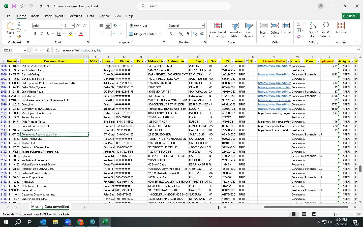The image size is (363, 227).
Task: Click the Share button
Action: tap(351, 16)
